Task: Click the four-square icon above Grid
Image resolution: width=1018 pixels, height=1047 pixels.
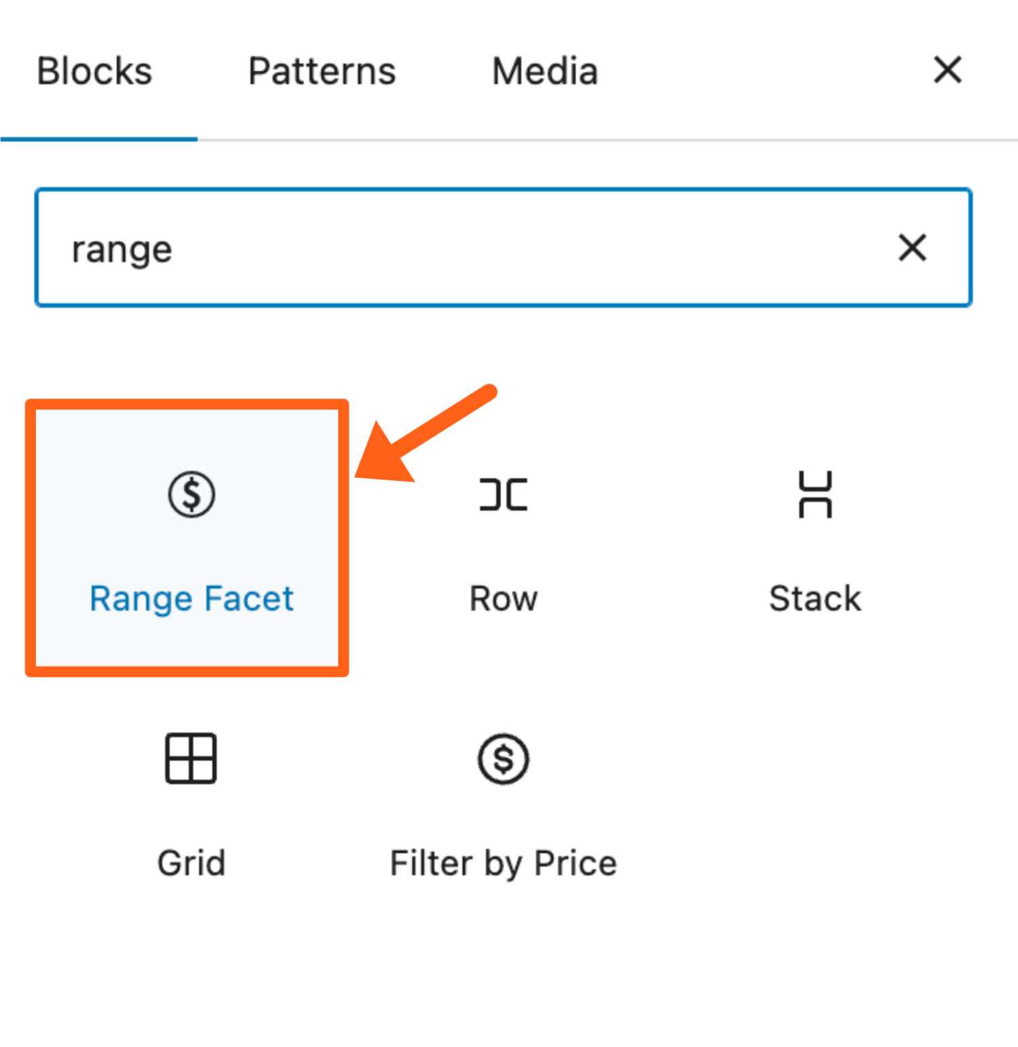Action: pyautogui.click(x=191, y=759)
